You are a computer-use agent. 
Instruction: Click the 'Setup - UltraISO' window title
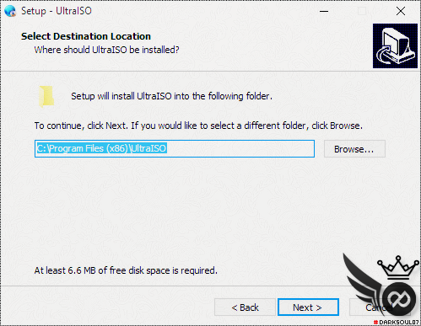[x=57, y=11]
